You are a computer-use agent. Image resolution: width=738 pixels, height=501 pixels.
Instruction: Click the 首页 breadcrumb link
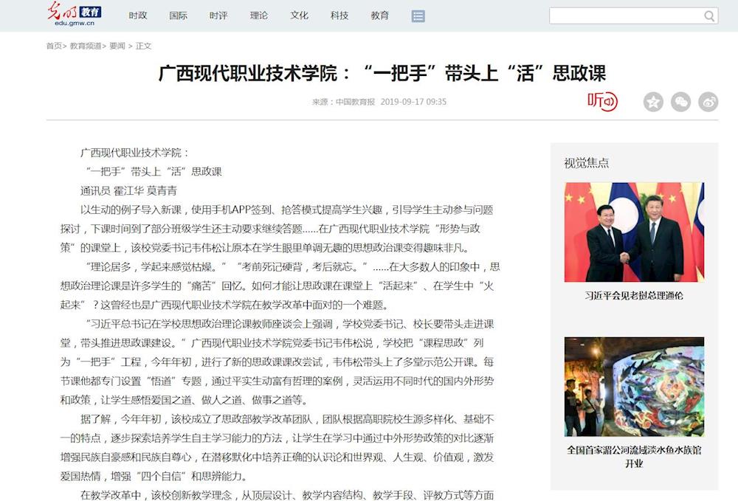(x=54, y=46)
